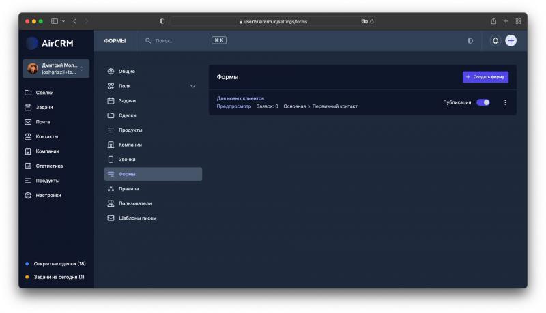Screen dimensions: 546x313
Task: Select Пользователи in settings menu
Action: pos(134,203)
